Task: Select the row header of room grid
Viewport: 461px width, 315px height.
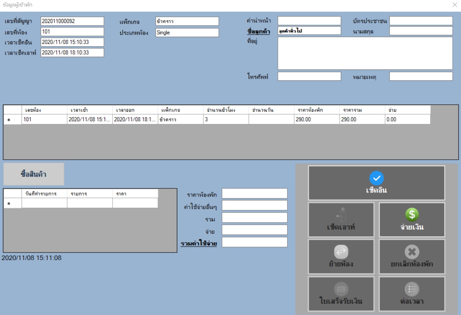Action: coord(13,119)
